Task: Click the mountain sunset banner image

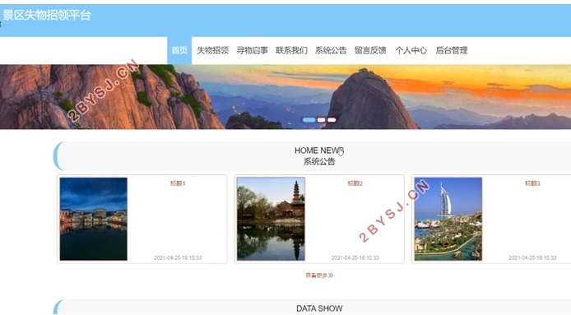Action: point(285,97)
